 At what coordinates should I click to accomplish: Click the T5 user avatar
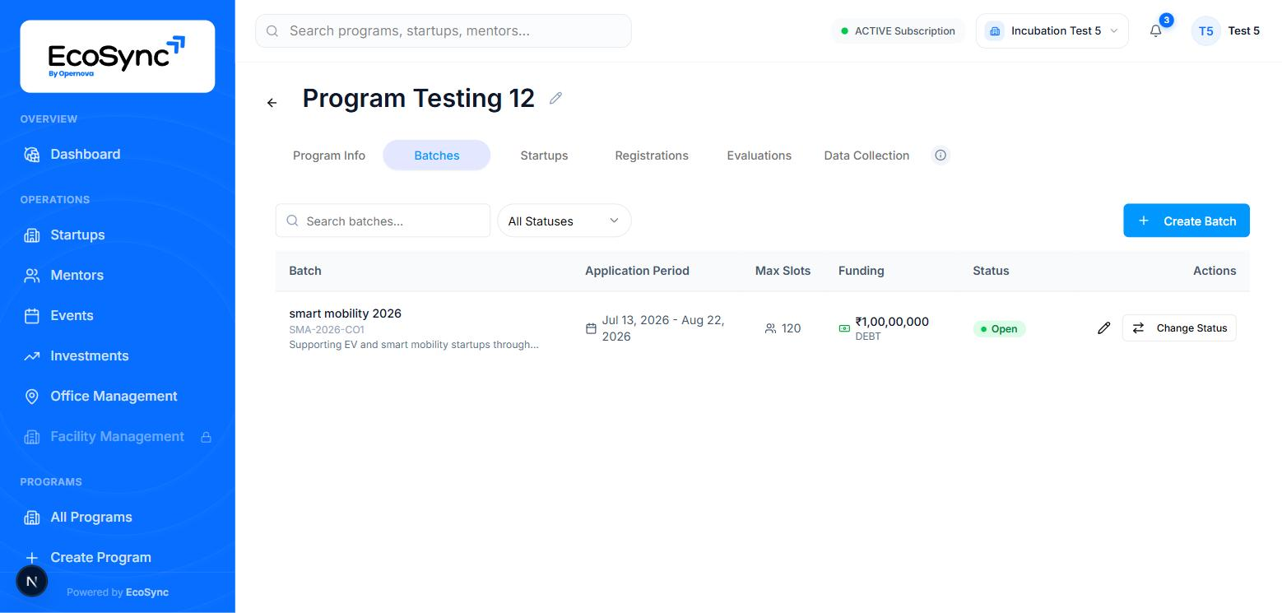[x=1205, y=31]
